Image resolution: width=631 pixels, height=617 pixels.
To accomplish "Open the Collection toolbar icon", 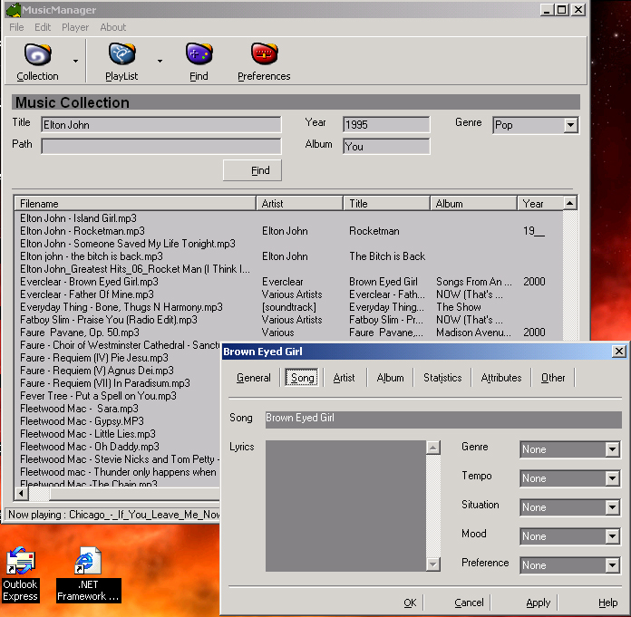I will (37, 54).
